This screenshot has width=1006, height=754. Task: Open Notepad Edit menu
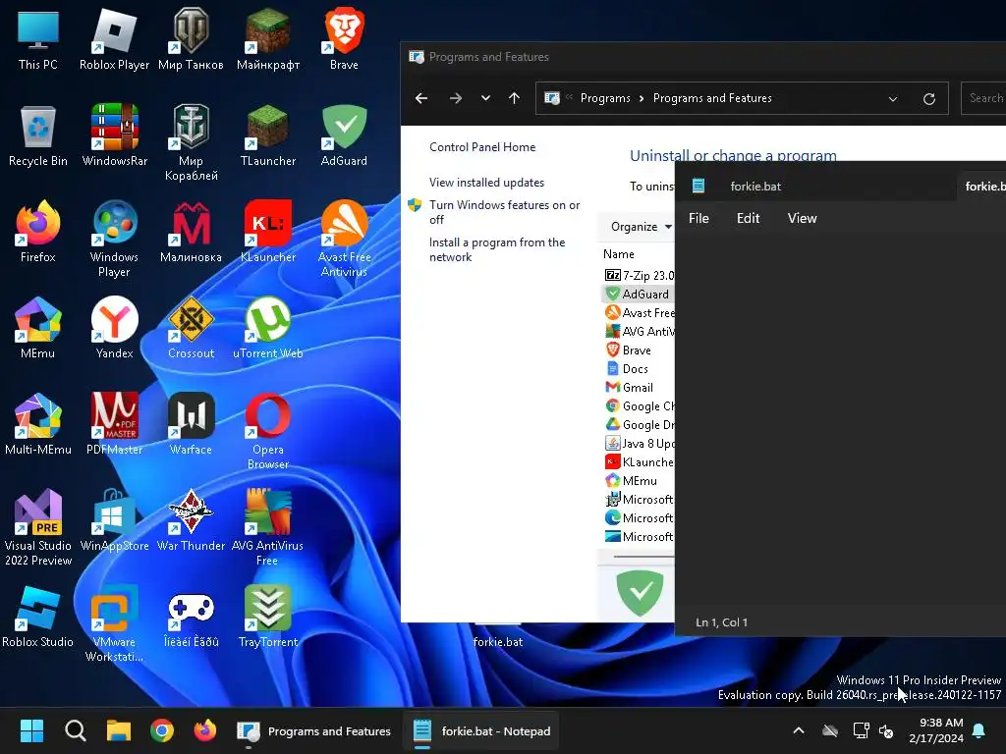(748, 218)
